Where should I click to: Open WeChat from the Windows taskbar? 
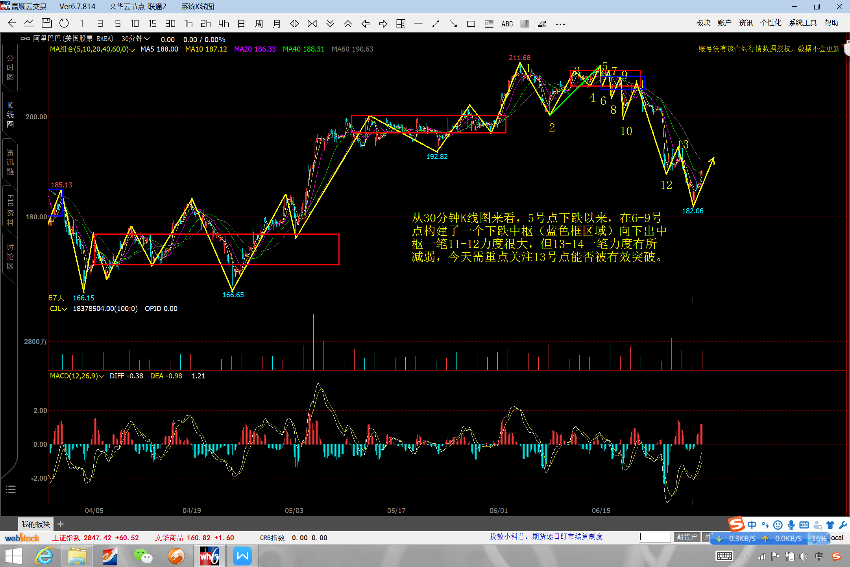(143, 556)
